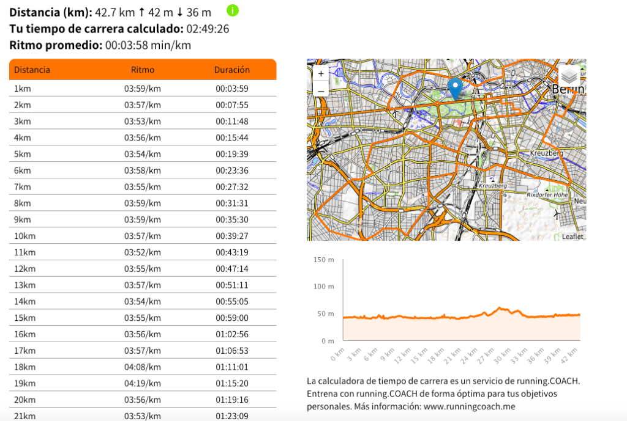Click the 150 m elevation axis label
The height and width of the screenshot is (421, 627).
pyautogui.click(x=323, y=260)
